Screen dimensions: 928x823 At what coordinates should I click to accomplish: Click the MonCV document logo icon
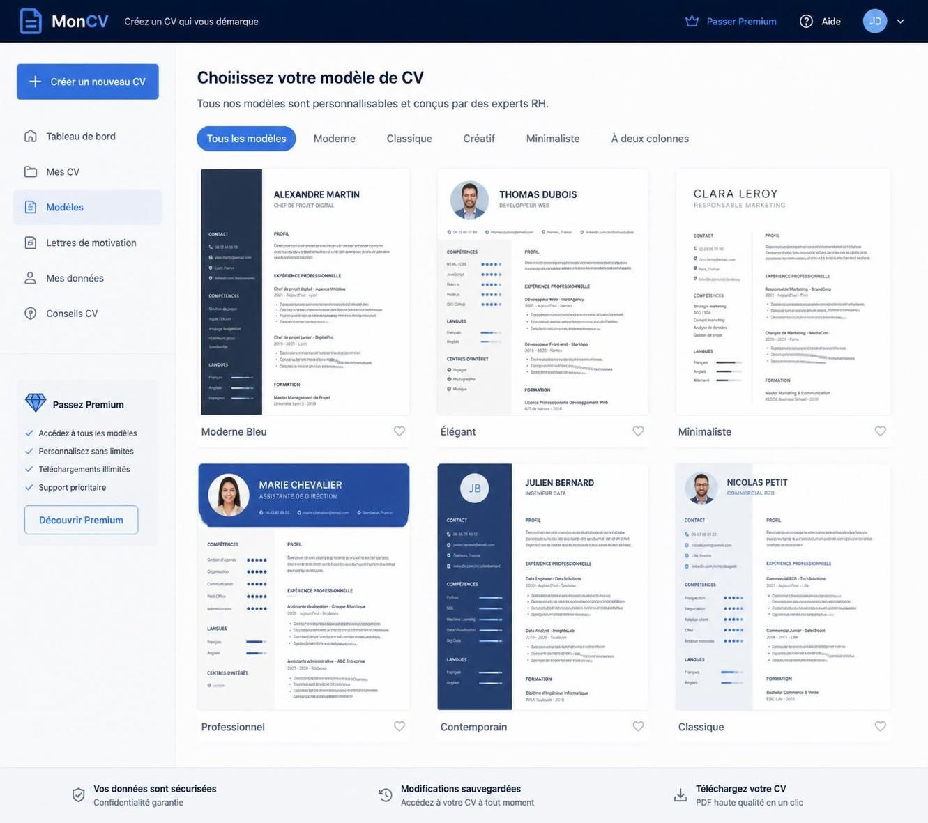30,21
